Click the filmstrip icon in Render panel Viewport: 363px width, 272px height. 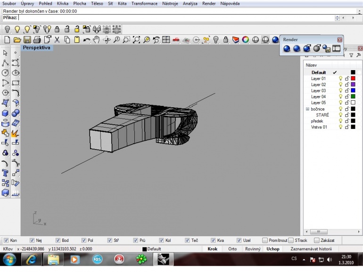[x=337, y=48]
